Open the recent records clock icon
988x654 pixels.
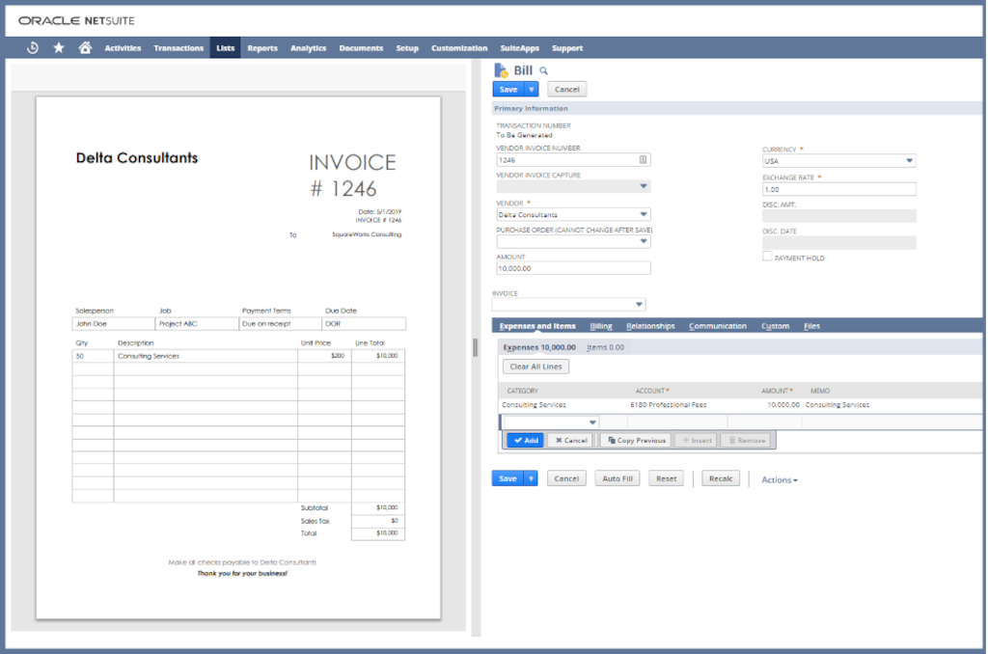[33, 48]
